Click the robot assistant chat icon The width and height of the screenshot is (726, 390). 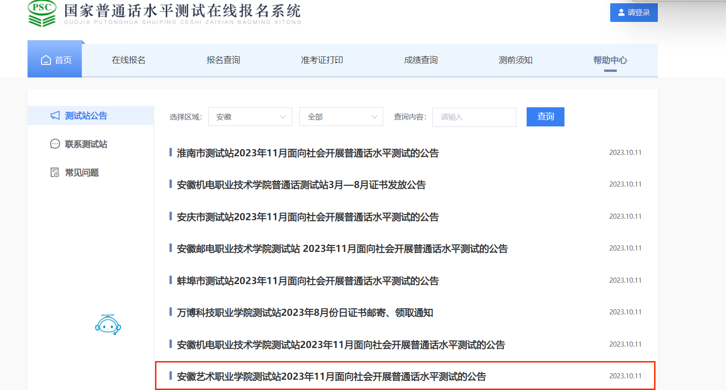(x=108, y=325)
